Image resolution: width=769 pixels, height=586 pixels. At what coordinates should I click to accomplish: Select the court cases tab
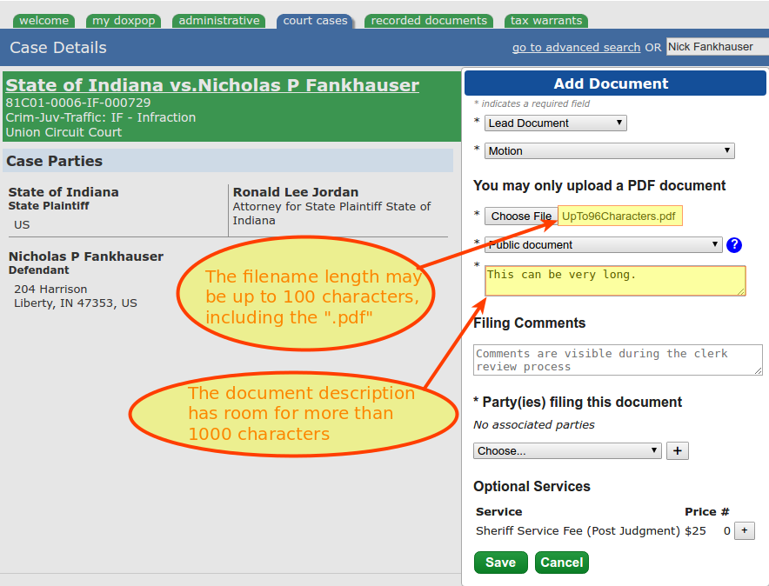[315, 20]
